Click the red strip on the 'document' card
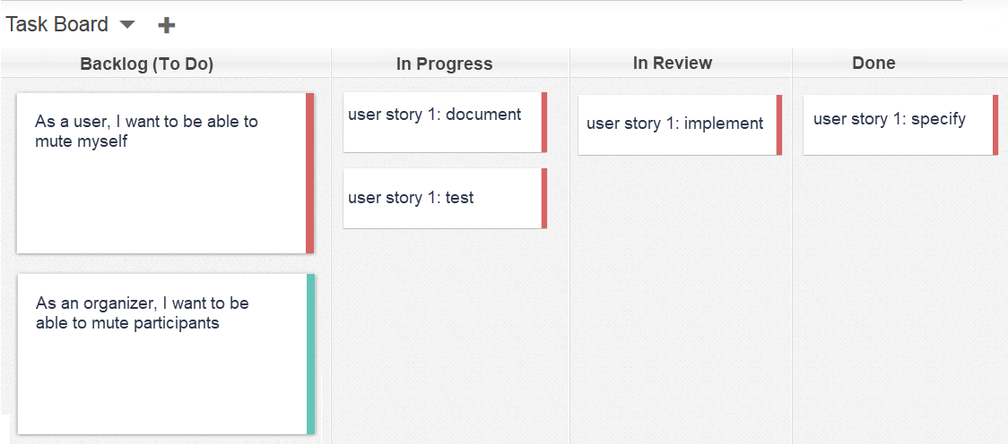The height and width of the screenshot is (444, 1008). (x=543, y=122)
